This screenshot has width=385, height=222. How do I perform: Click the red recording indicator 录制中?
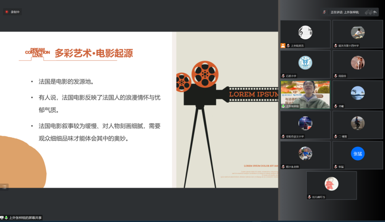coord(12,12)
